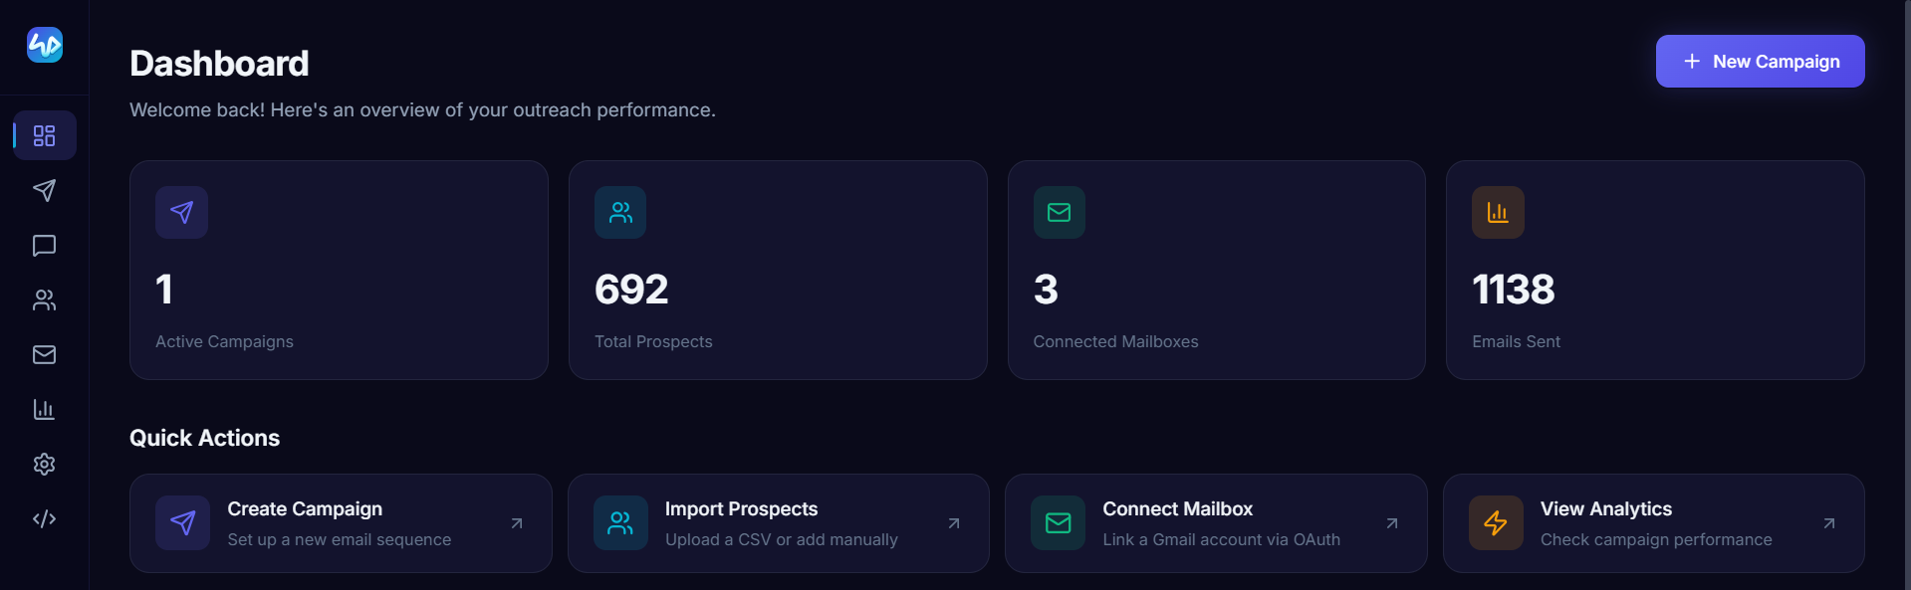
Task: Click the chart icon on Emails Sent card
Action: [x=1498, y=212]
